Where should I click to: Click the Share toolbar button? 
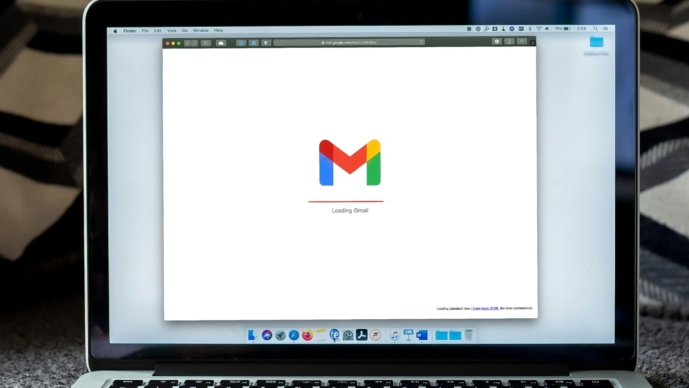[x=509, y=42]
